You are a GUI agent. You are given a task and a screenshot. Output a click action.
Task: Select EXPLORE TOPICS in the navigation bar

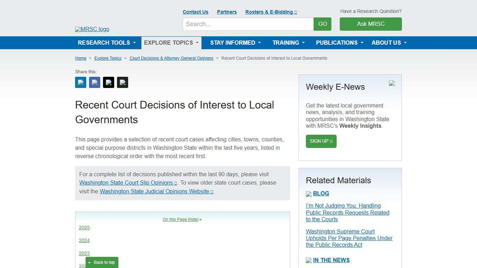171,43
